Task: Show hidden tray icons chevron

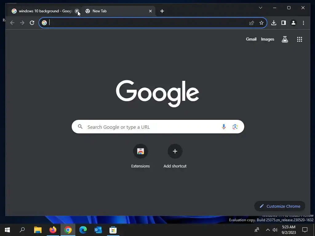Action: click(x=268, y=230)
